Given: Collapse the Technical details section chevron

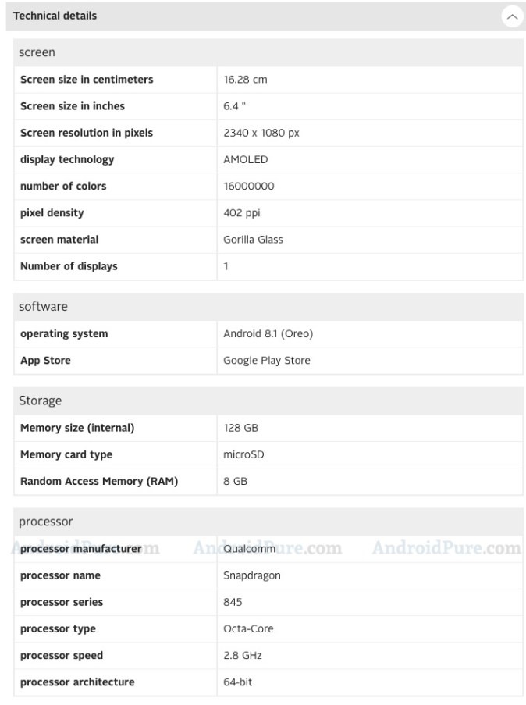Looking at the screenshot, I should point(512,16).
